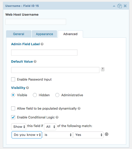
Task: Open merge tag list beside Default Value
Action: [x=103, y=69]
